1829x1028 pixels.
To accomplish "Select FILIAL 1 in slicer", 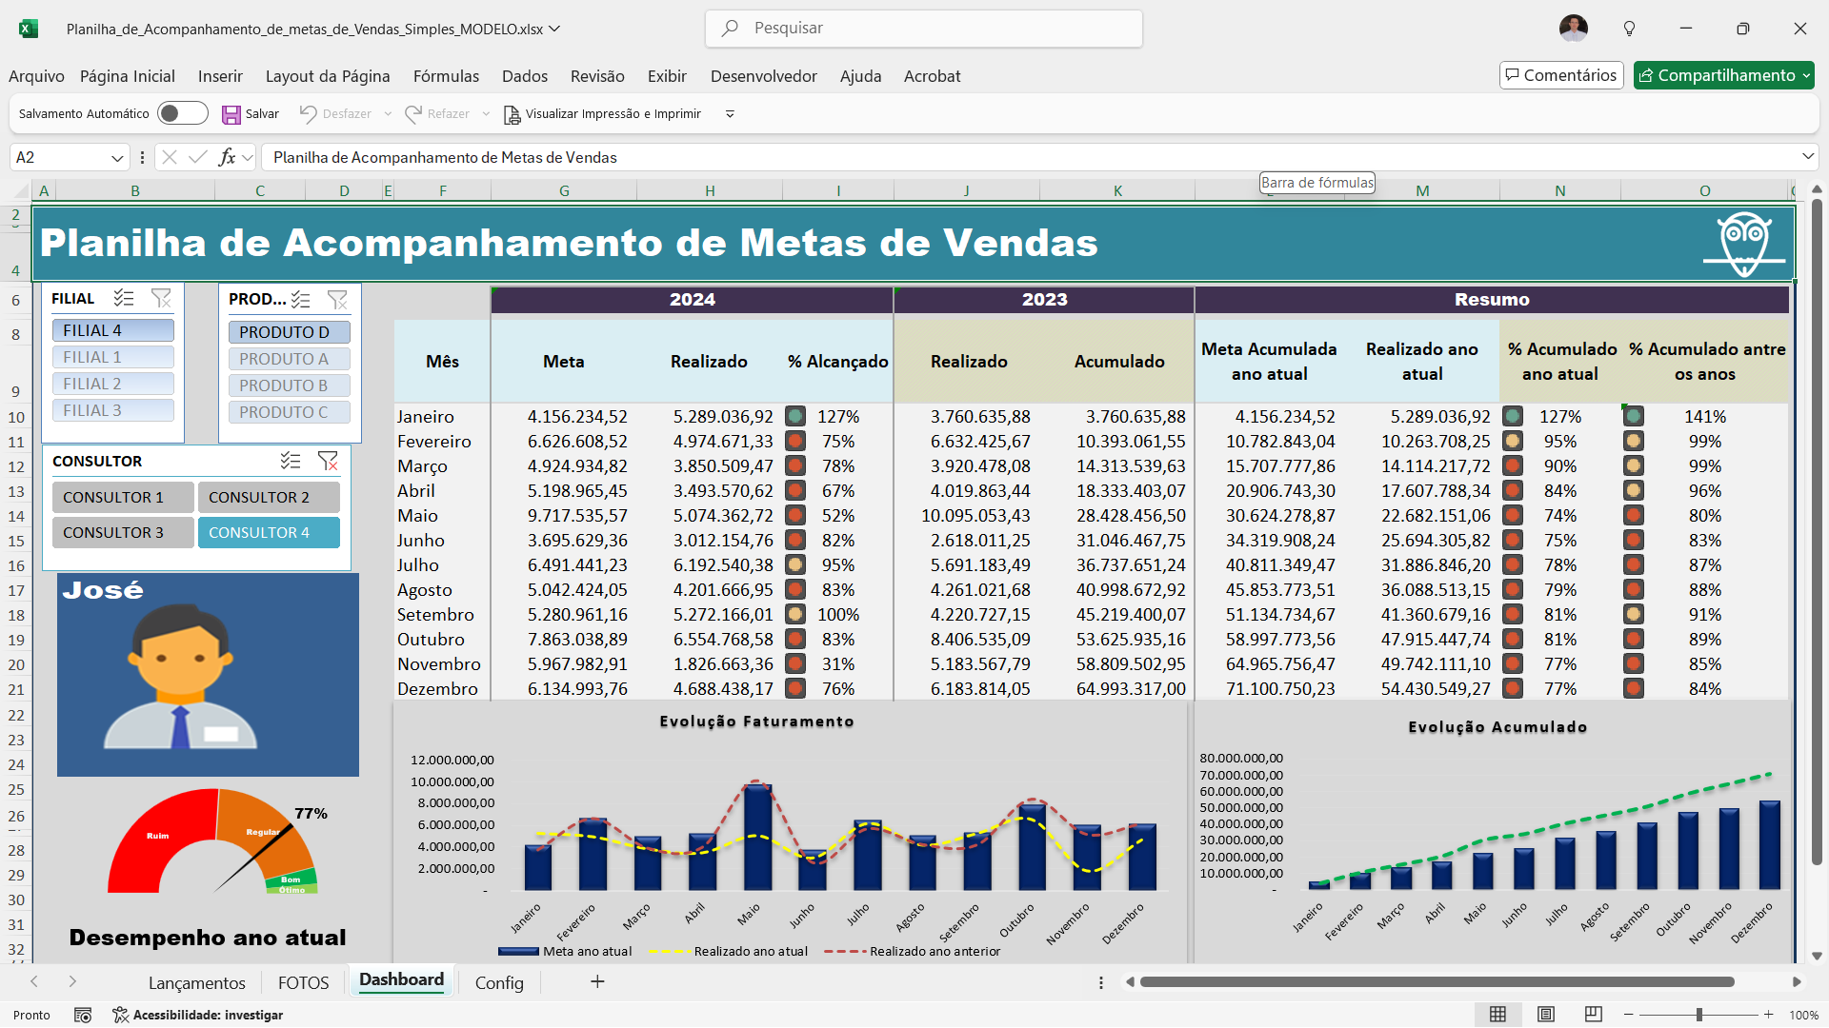I will click(x=112, y=357).
